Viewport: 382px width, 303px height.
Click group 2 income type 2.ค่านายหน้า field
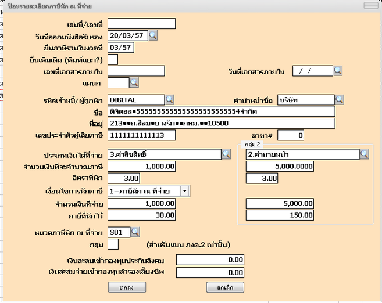pos(302,154)
